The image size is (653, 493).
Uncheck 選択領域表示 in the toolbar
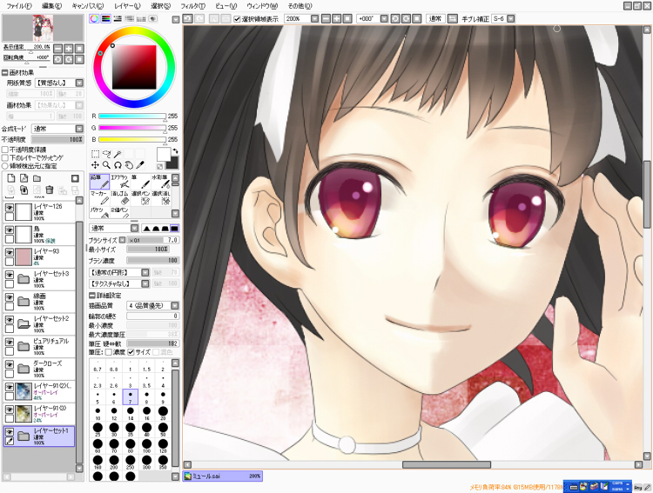[237, 19]
